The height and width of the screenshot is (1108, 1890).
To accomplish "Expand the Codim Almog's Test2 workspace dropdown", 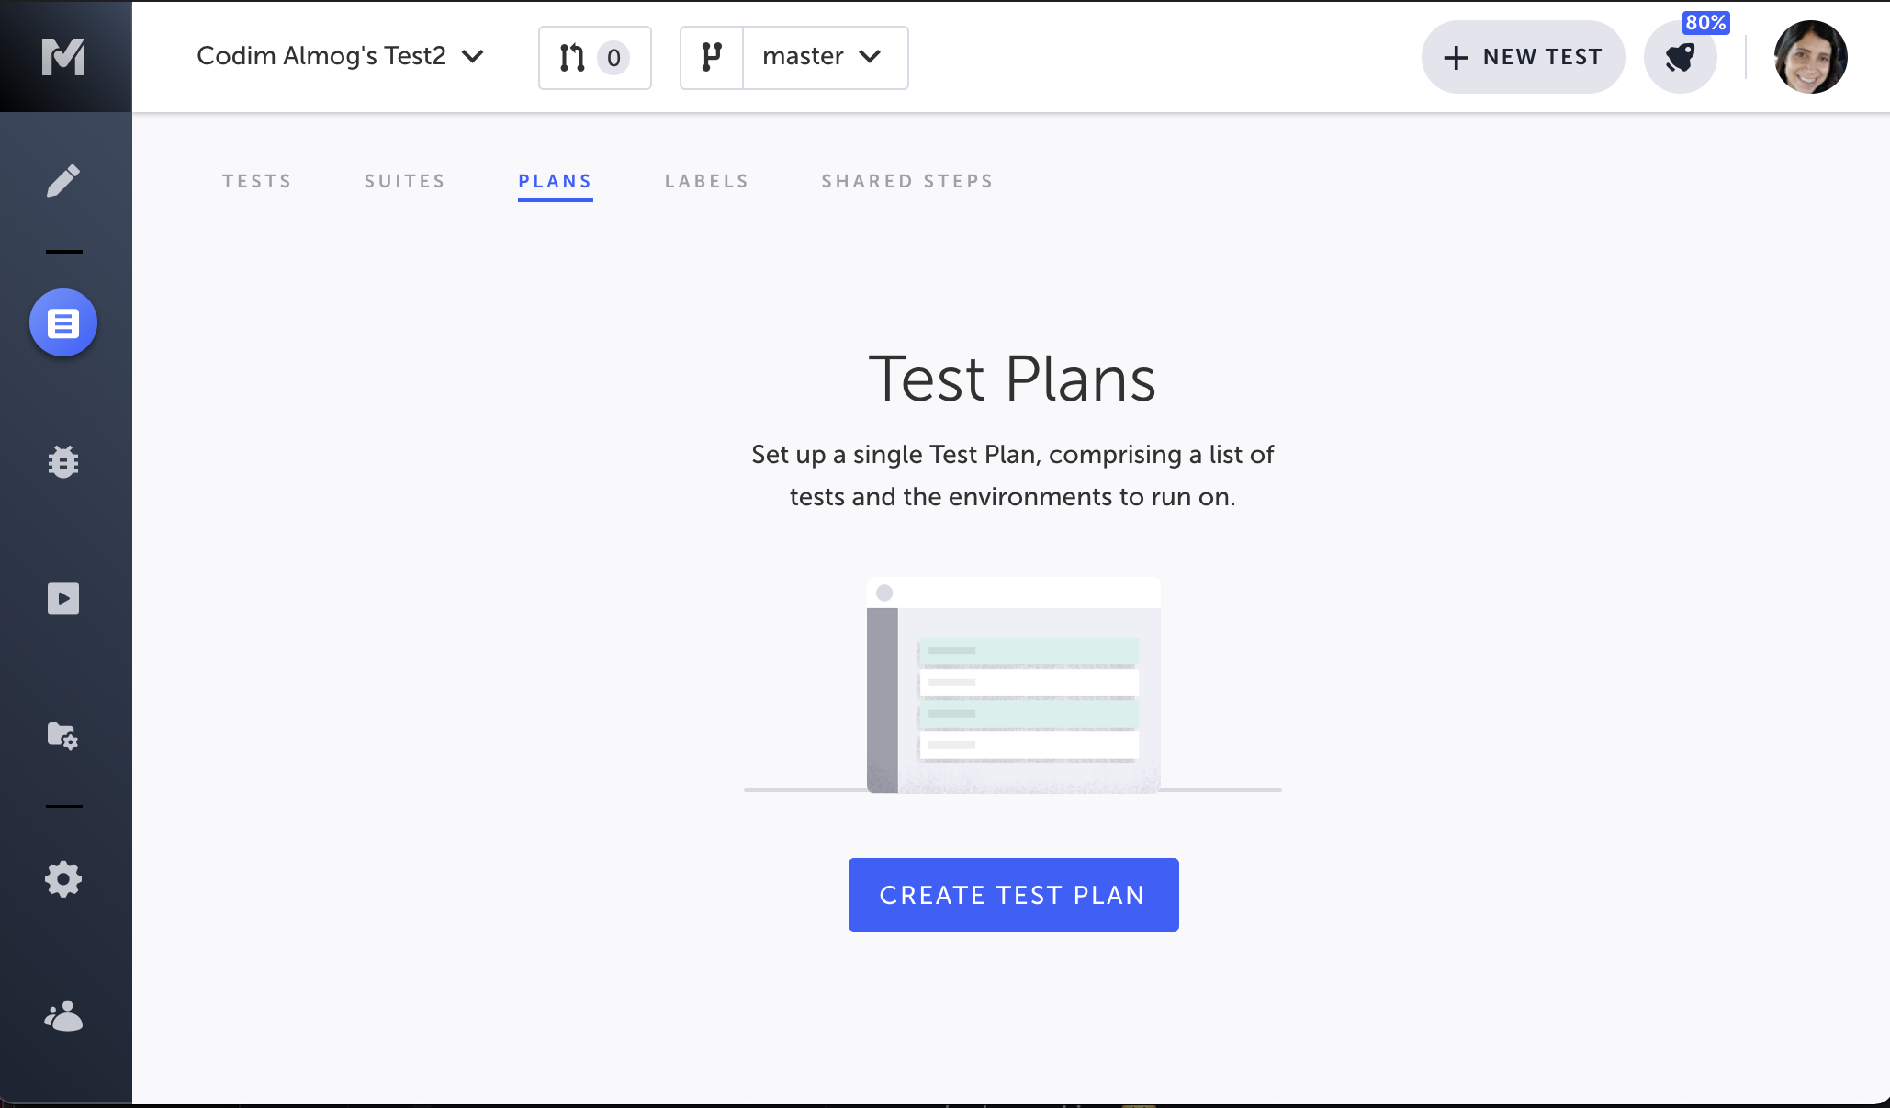I will click(340, 57).
